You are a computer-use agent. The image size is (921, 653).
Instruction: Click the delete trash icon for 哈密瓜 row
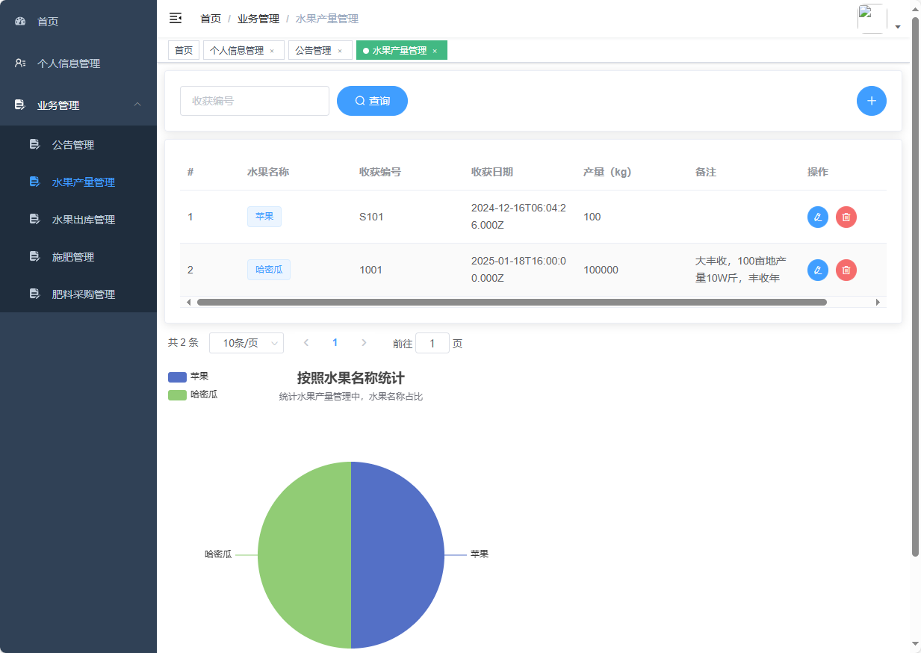click(x=846, y=270)
